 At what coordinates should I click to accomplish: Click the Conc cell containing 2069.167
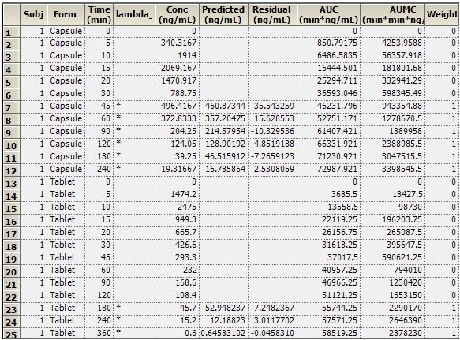click(177, 69)
